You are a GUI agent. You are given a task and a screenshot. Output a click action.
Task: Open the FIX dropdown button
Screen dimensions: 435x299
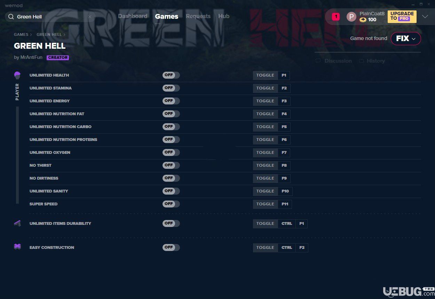(406, 39)
